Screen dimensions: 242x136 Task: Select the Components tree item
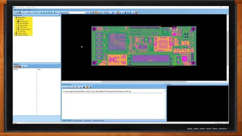(x=24, y=22)
